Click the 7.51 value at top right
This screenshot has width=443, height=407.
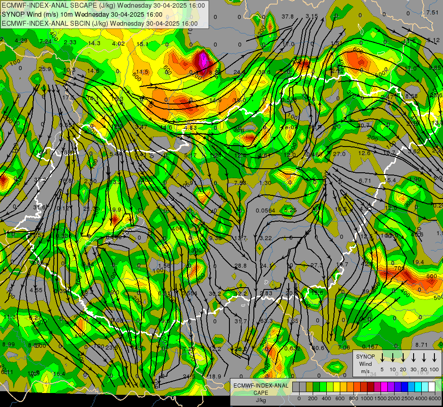(433, 12)
